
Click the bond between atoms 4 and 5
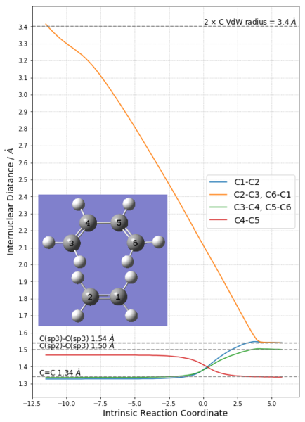pos(103,223)
